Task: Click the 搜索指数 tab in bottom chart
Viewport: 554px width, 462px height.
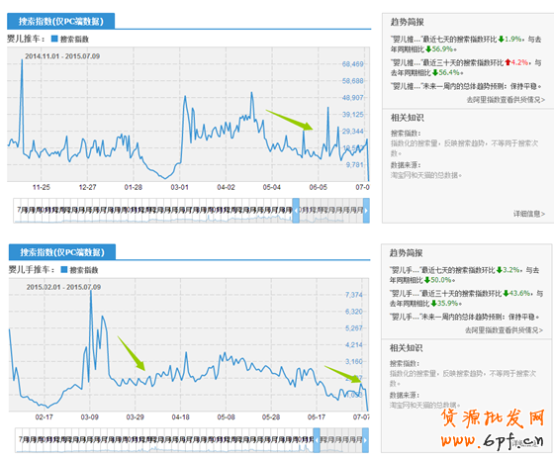Action: click(x=61, y=252)
